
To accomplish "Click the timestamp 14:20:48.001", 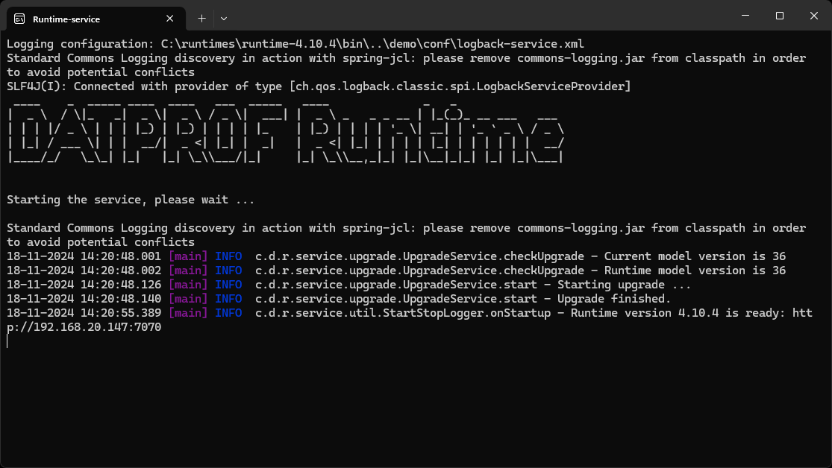I will tap(120, 256).
